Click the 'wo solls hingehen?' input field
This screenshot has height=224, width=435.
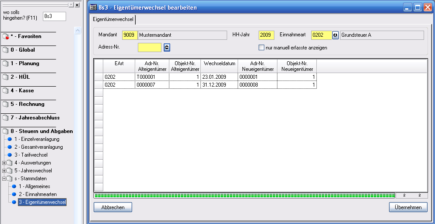click(54, 16)
